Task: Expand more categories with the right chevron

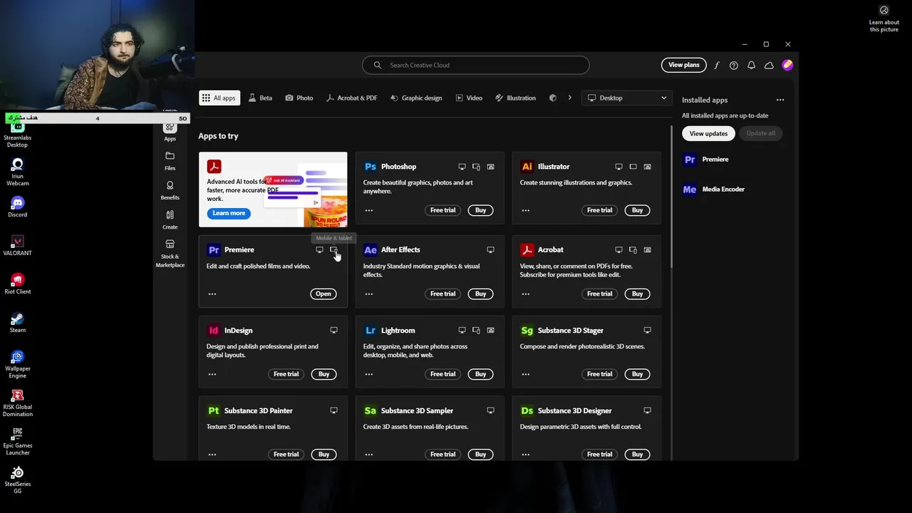Action: coord(569,98)
